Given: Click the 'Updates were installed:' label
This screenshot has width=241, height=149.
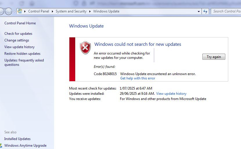Looking at the screenshot, I should coord(87,93).
